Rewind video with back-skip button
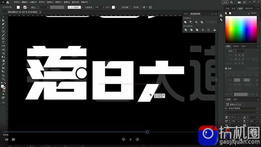 [x=124, y=140]
